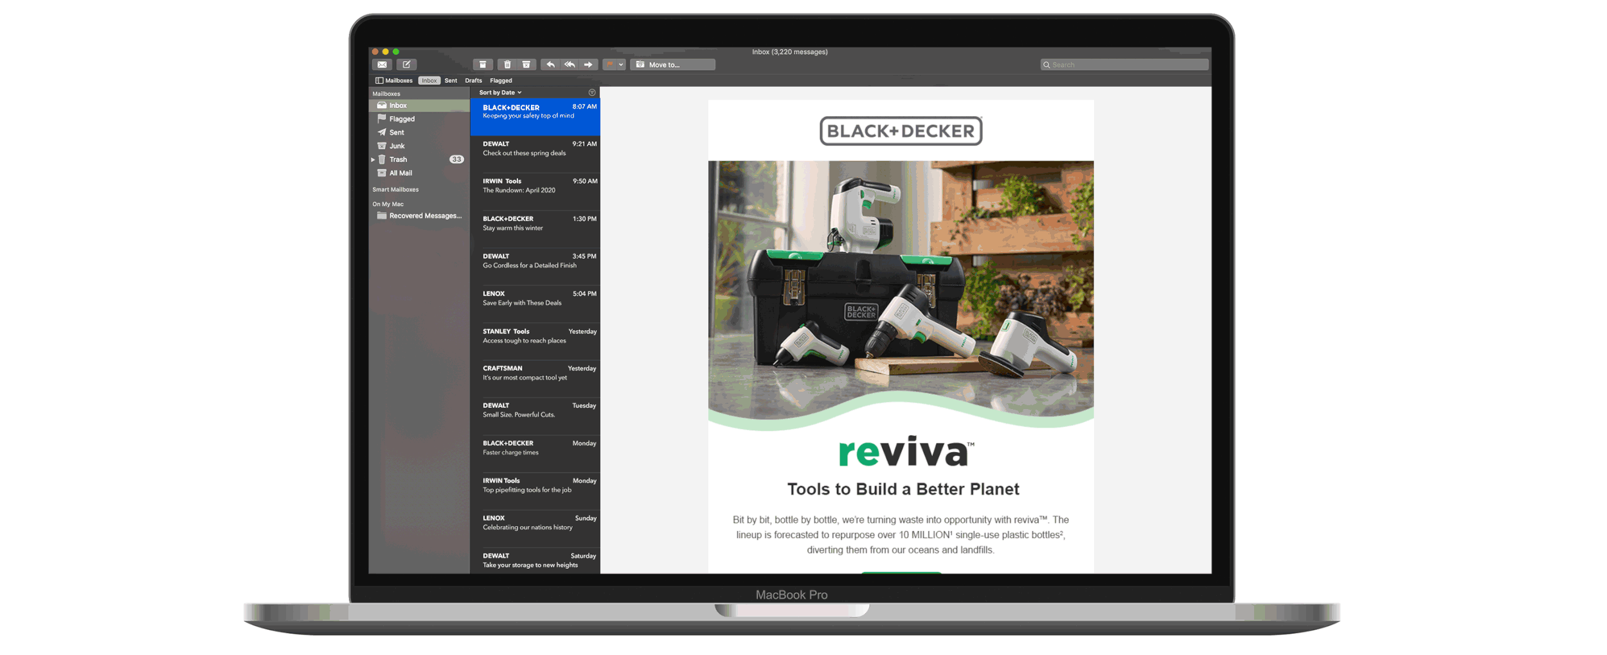The width and height of the screenshot is (1607, 655).
Task: Open CRAFTSMAN most compact tool email
Action: click(x=535, y=379)
